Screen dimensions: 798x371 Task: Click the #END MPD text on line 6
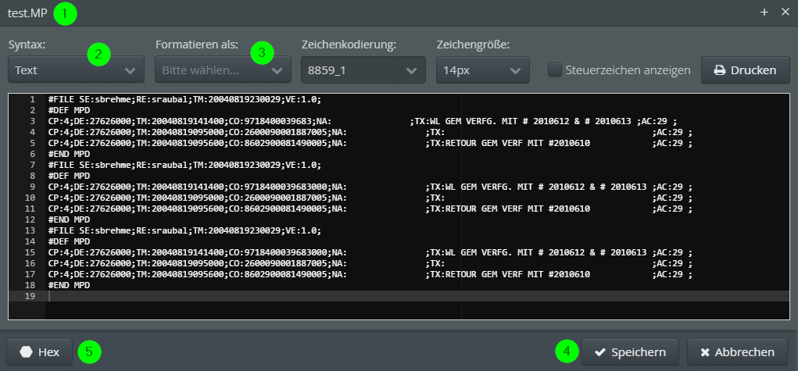point(70,154)
